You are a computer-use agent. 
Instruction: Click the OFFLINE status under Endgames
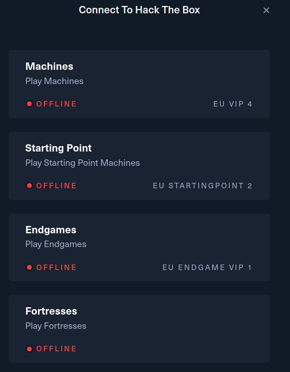[x=56, y=267]
